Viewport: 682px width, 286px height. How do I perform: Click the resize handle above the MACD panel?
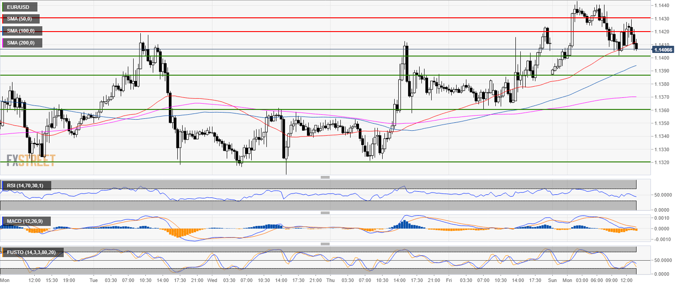pyautogui.click(x=325, y=213)
